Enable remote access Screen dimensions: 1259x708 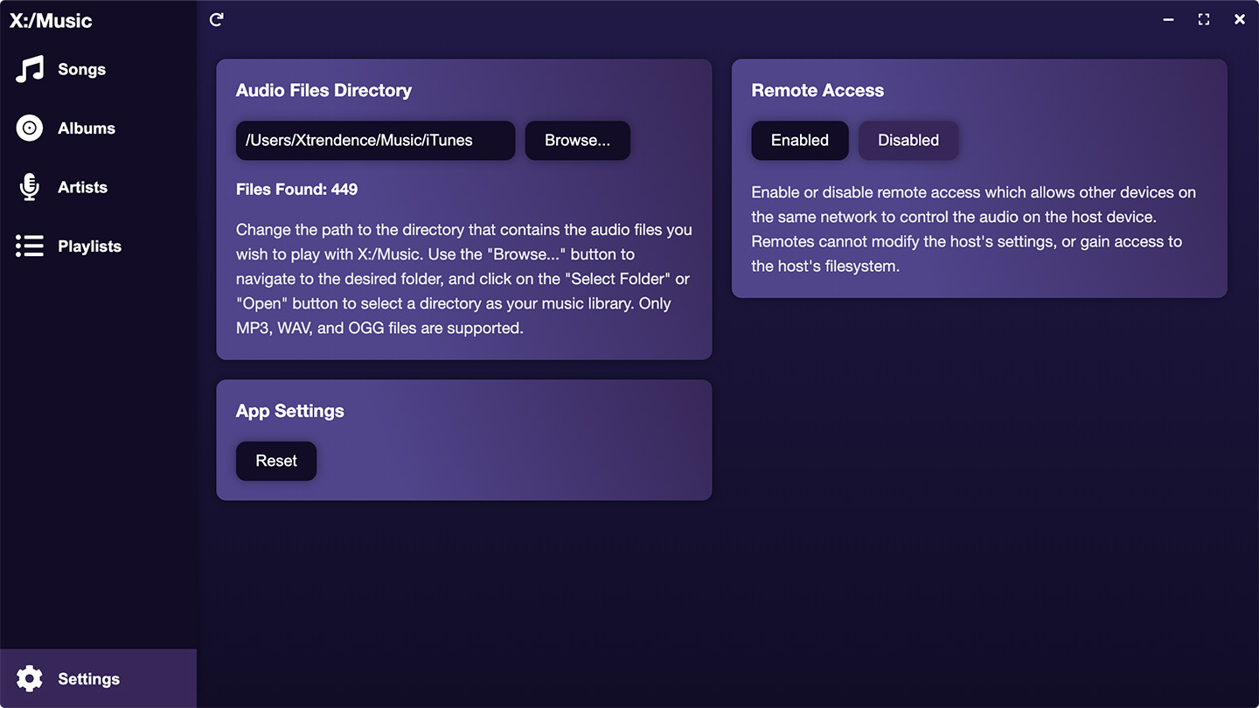799,141
